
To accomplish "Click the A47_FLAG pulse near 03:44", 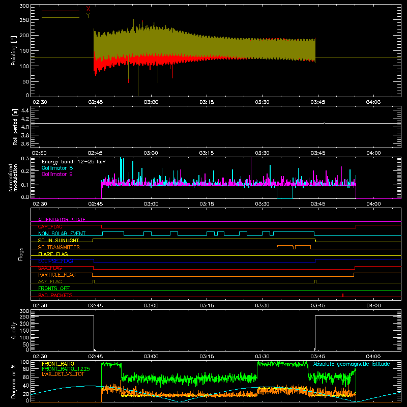I will [315, 281].
